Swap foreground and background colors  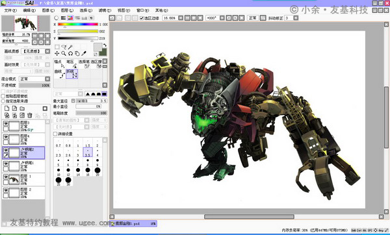click(x=105, y=45)
